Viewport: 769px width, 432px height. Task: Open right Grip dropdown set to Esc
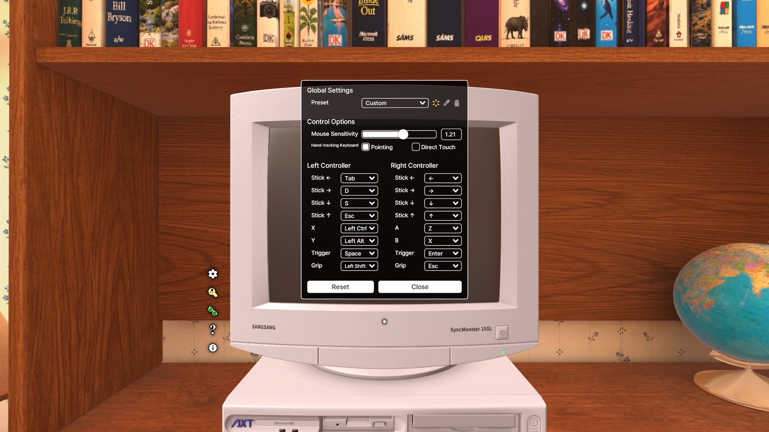pyautogui.click(x=443, y=266)
